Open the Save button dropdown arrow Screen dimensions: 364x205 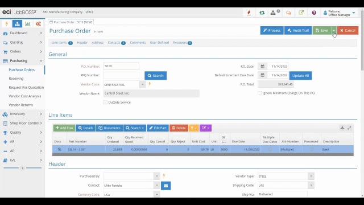point(334,30)
